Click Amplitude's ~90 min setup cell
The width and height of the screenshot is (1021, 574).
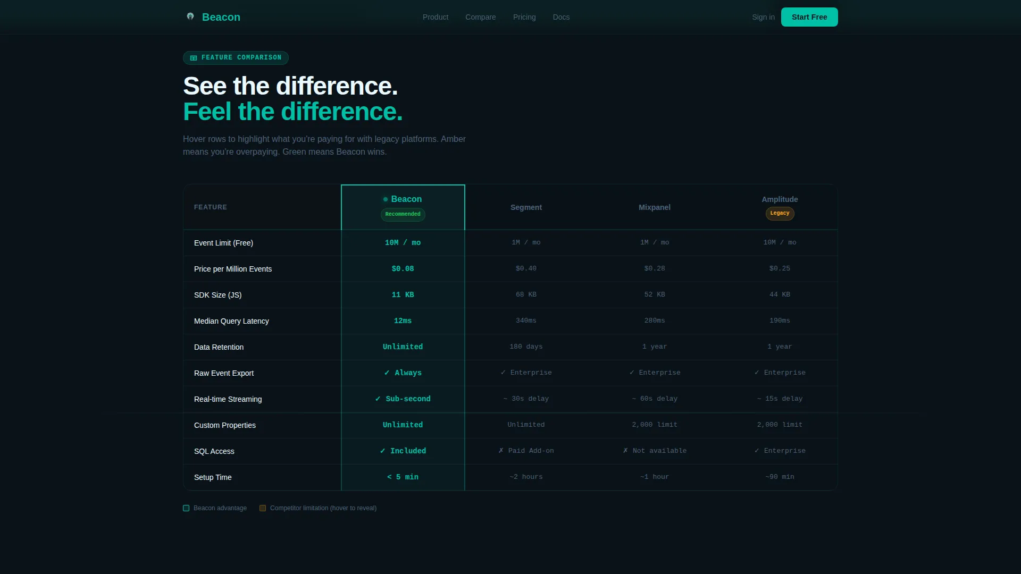point(780,477)
